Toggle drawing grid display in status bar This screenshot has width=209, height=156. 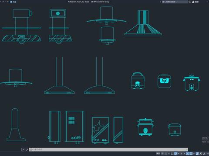point(162,153)
